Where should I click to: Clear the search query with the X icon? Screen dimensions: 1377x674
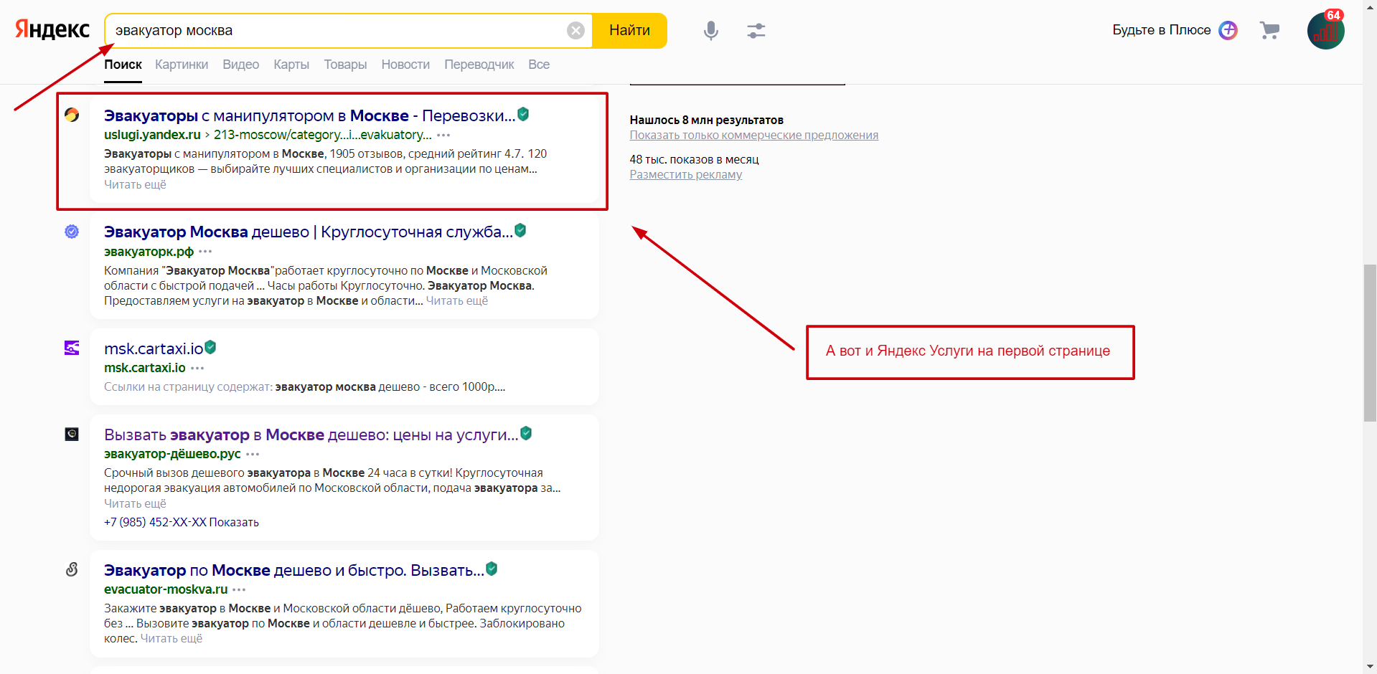tap(575, 30)
